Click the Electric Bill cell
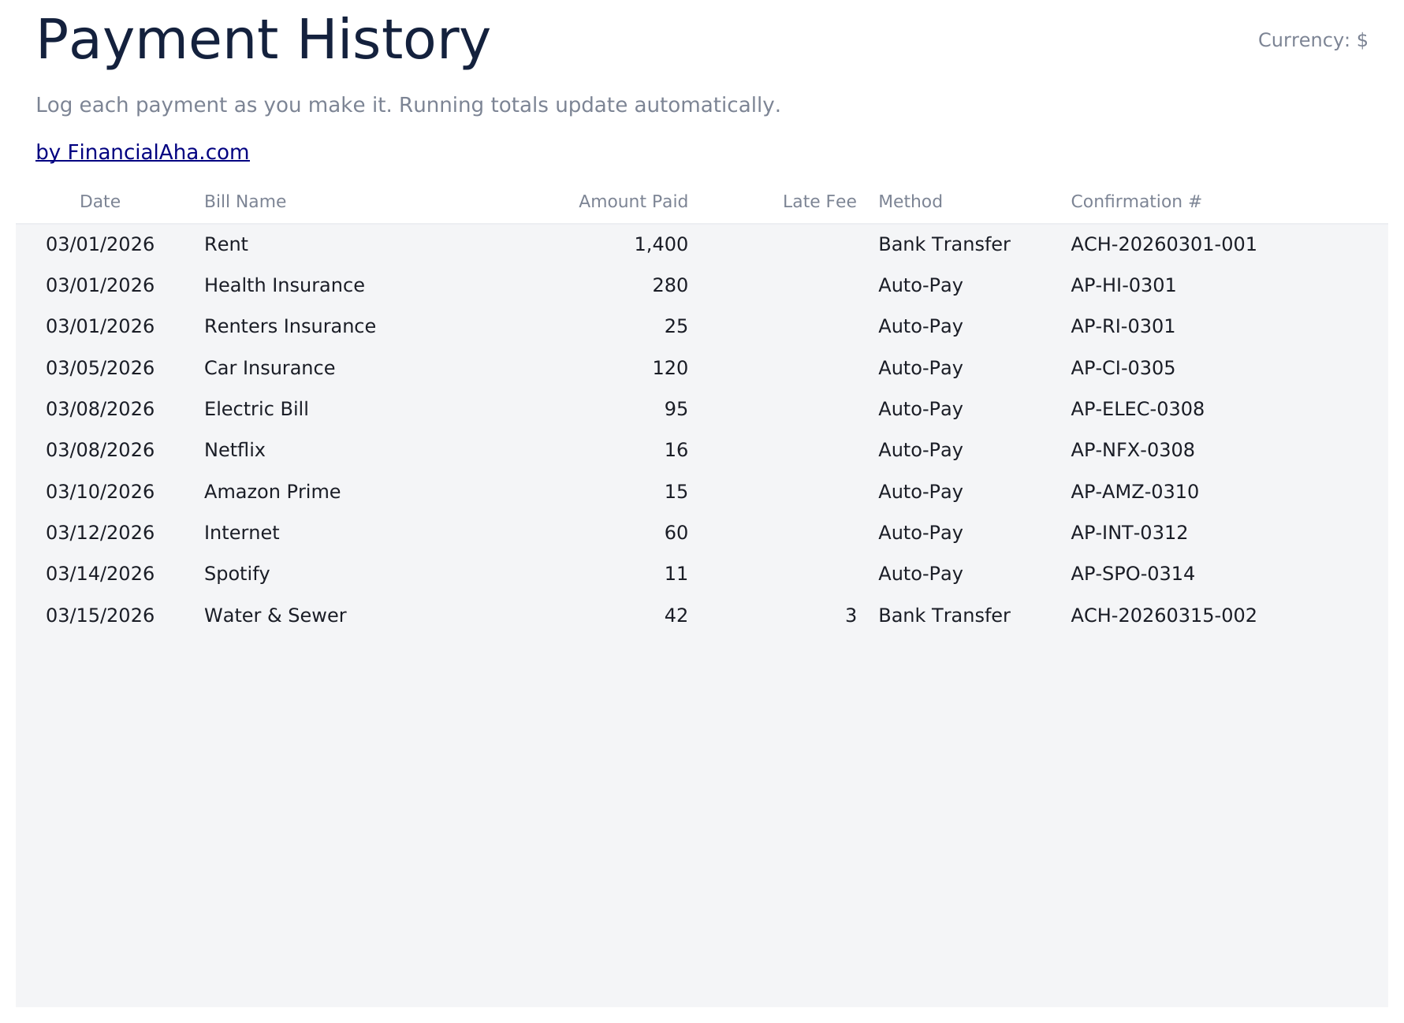Image resolution: width=1404 pixels, height=1023 pixels. (x=256, y=409)
